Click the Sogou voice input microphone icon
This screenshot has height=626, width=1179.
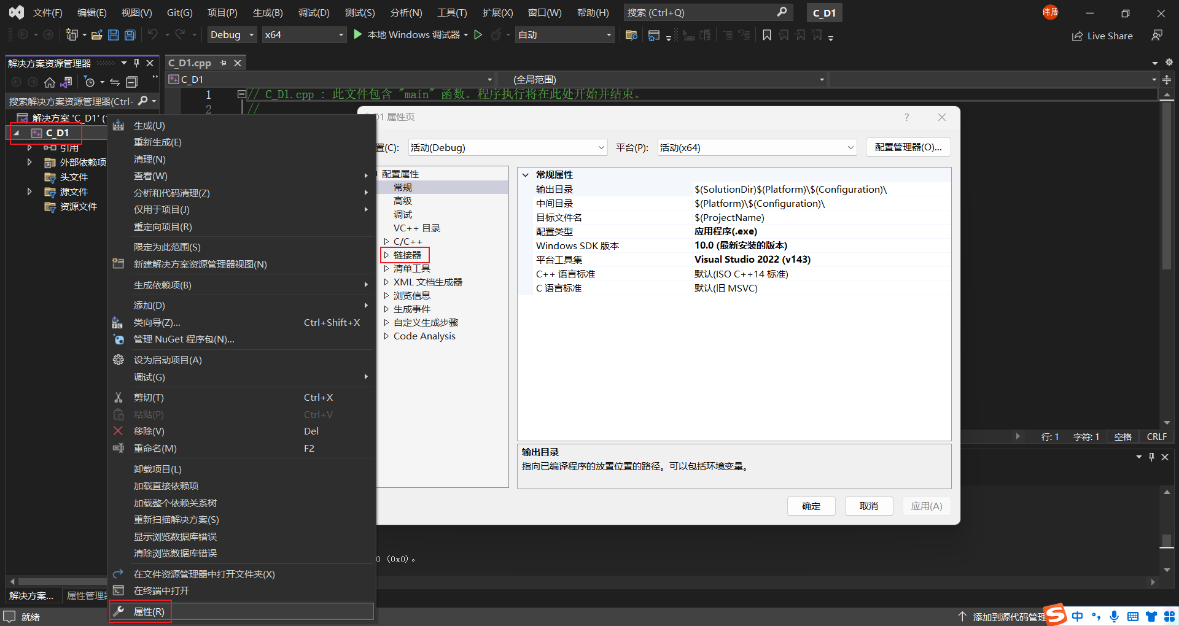pyautogui.click(x=1115, y=616)
